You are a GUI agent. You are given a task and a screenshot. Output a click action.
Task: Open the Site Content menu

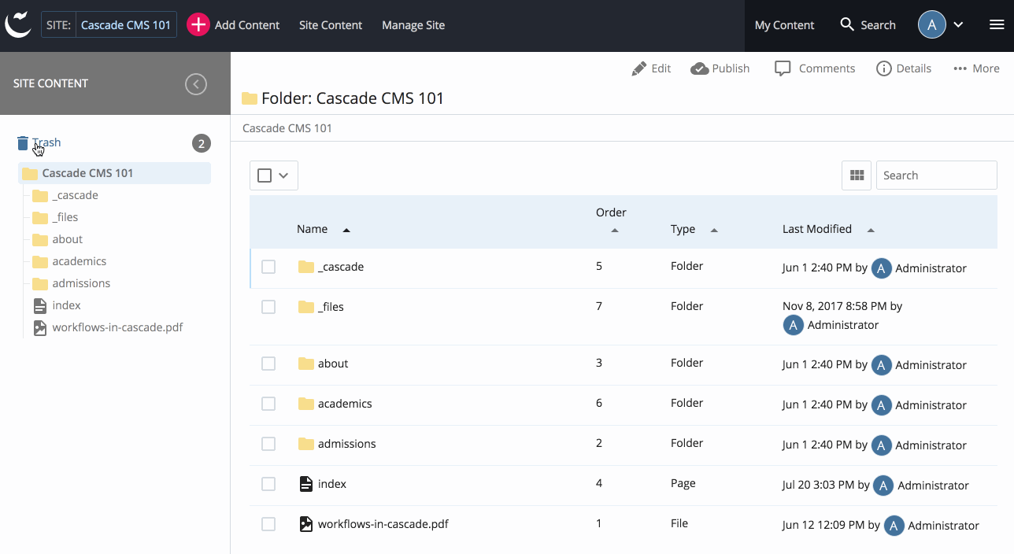[x=331, y=25]
